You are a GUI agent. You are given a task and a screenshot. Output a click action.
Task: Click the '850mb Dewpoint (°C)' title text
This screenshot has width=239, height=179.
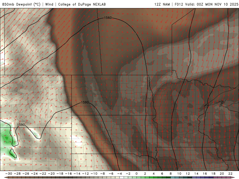21,4
